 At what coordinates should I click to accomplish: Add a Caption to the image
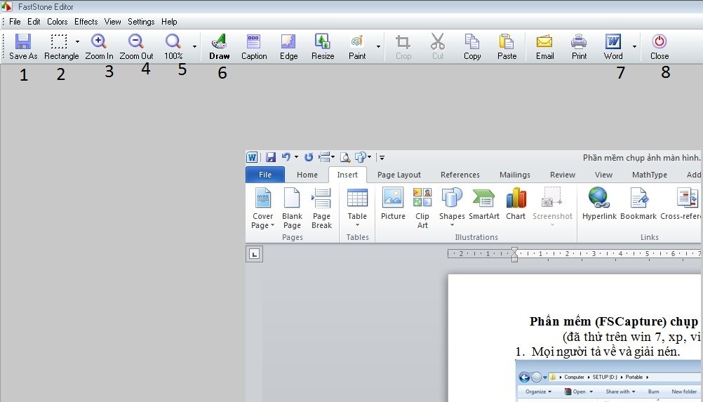coord(254,46)
